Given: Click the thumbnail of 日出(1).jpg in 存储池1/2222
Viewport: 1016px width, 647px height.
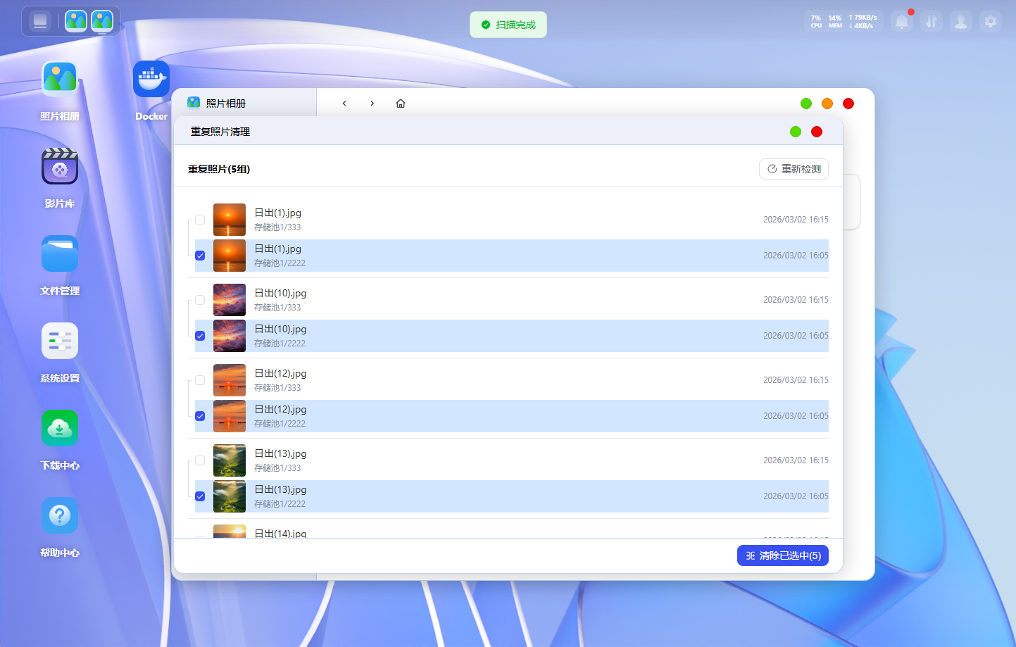Looking at the screenshot, I should 230,256.
